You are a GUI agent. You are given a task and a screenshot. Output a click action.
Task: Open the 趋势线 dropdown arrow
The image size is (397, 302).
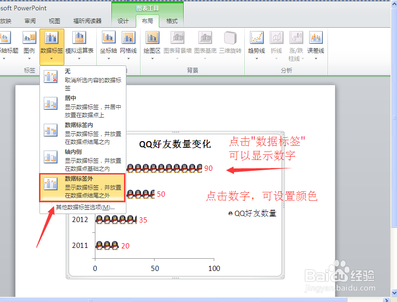coord(257,58)
